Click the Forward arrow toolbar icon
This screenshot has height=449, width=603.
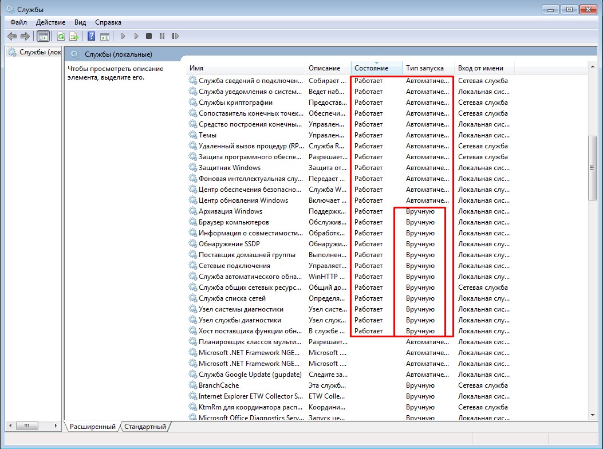point(25,36)
